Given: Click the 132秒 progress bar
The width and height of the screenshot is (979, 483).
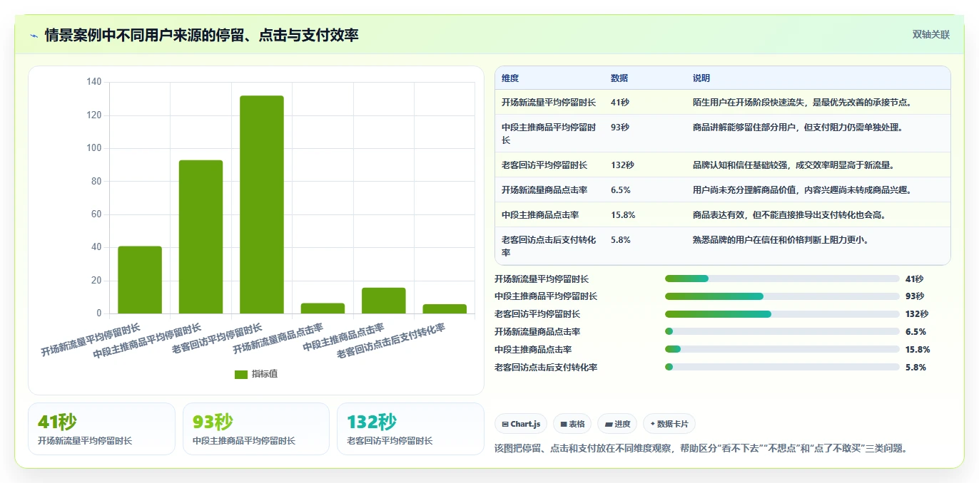Looking at the screenshot, I should point(782,314).
